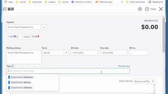
Task: Close the Bill form with X
Action: pyautogui.click(x=161, y=9)
